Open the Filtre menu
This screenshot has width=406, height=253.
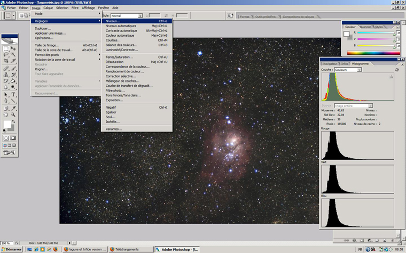[75, 8]
